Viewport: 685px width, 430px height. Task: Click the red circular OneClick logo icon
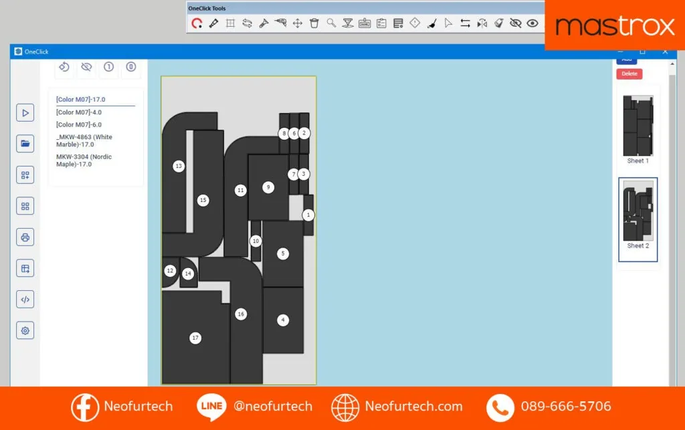pos(197,23)
